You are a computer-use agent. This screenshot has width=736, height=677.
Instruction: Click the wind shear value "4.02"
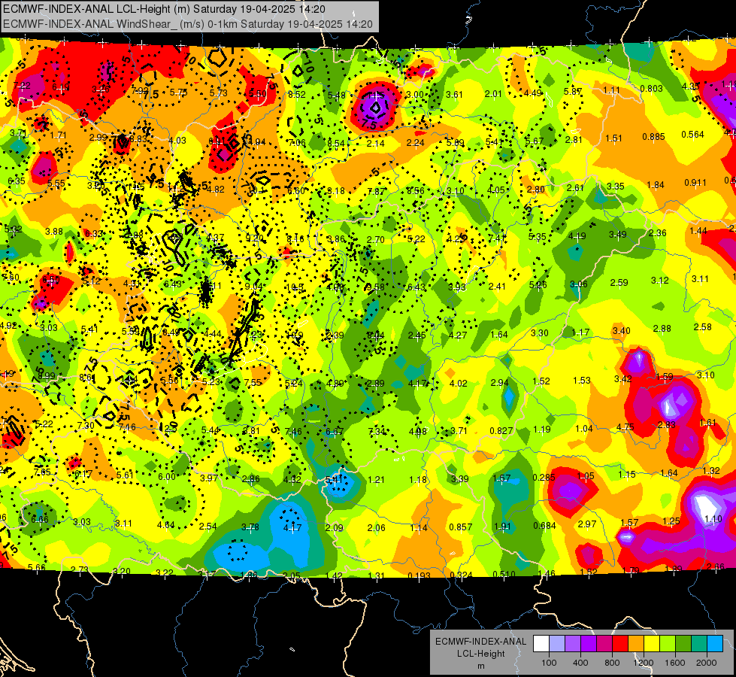pyautogui.click(x=458, y=384)
